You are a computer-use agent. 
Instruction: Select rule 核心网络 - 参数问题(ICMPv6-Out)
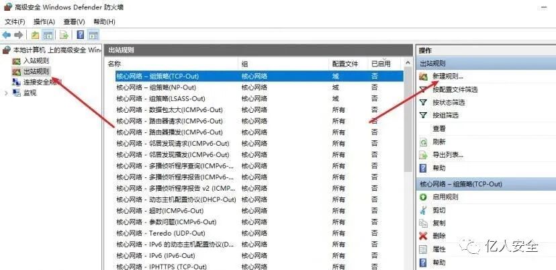click(x=259, y=222)
